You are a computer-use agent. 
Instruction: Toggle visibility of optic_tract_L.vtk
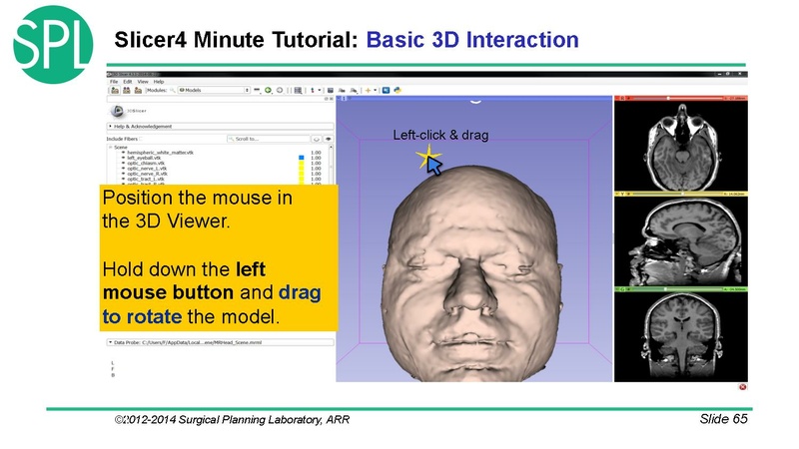pyautogui.click(x=123, y=180)
